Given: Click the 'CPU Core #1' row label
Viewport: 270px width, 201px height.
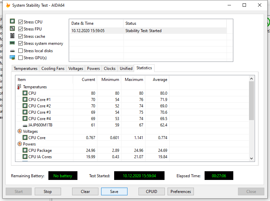Looking at the screenshot, I should point(39,100).
